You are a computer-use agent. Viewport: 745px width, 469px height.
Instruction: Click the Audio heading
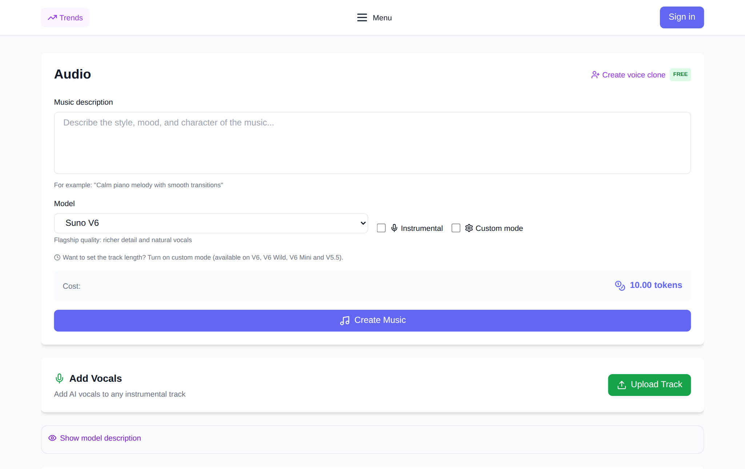72,74
